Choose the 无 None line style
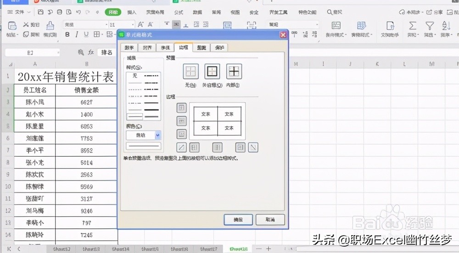The height and width of the screenshot is (253, 459). (135, 76)
